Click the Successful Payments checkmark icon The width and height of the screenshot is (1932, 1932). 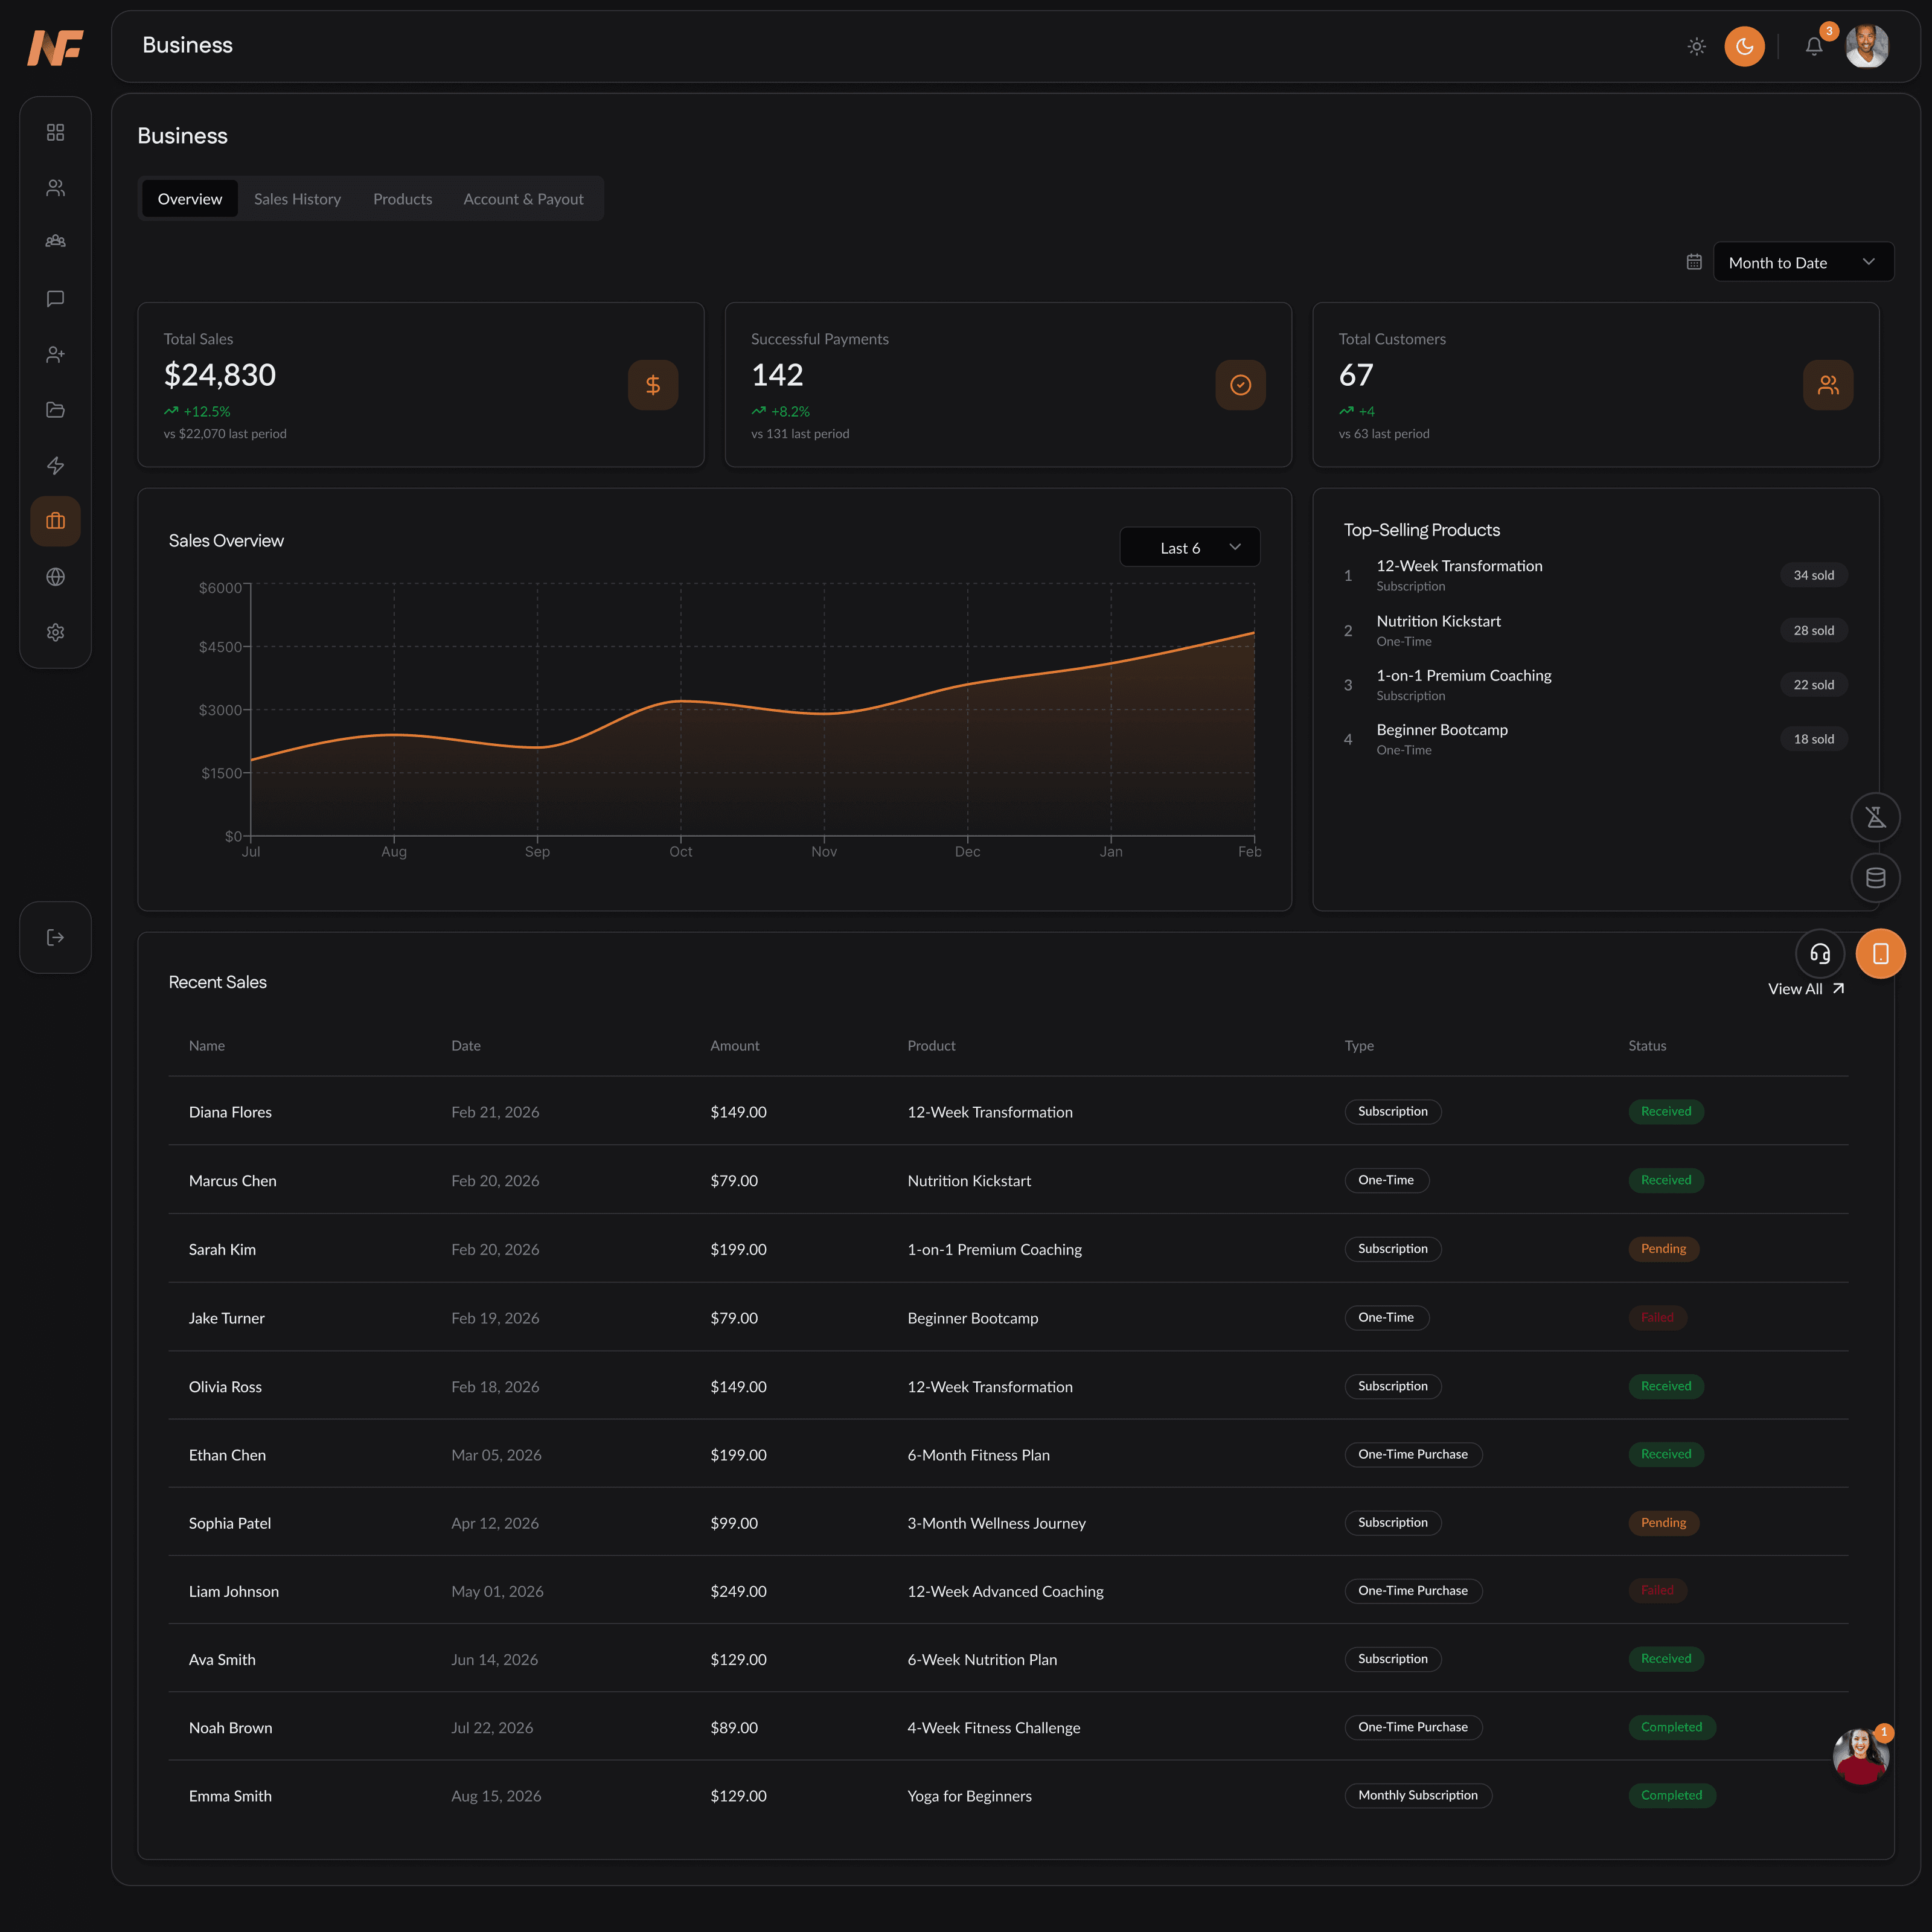coord(1241,385)
